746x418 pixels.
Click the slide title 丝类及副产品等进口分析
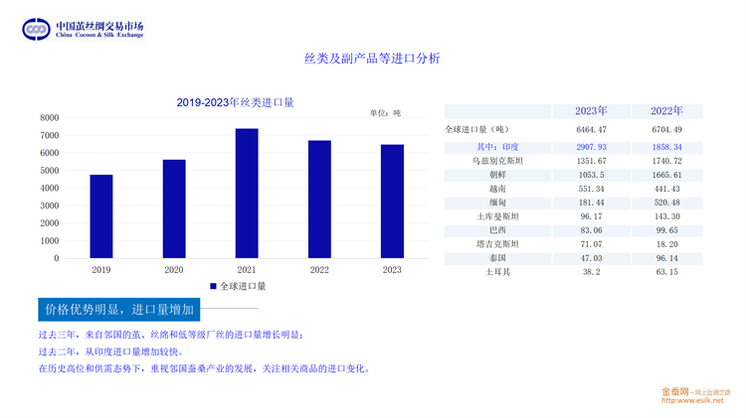371,59
